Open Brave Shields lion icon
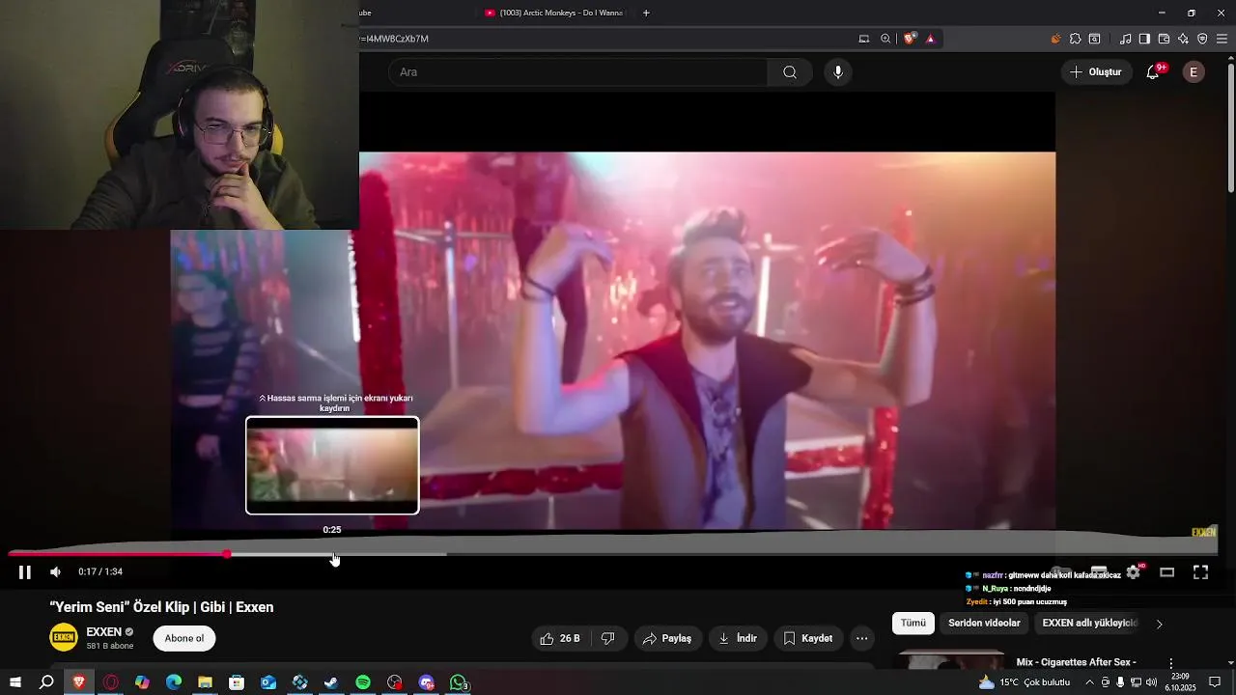 tap(910, 39)
